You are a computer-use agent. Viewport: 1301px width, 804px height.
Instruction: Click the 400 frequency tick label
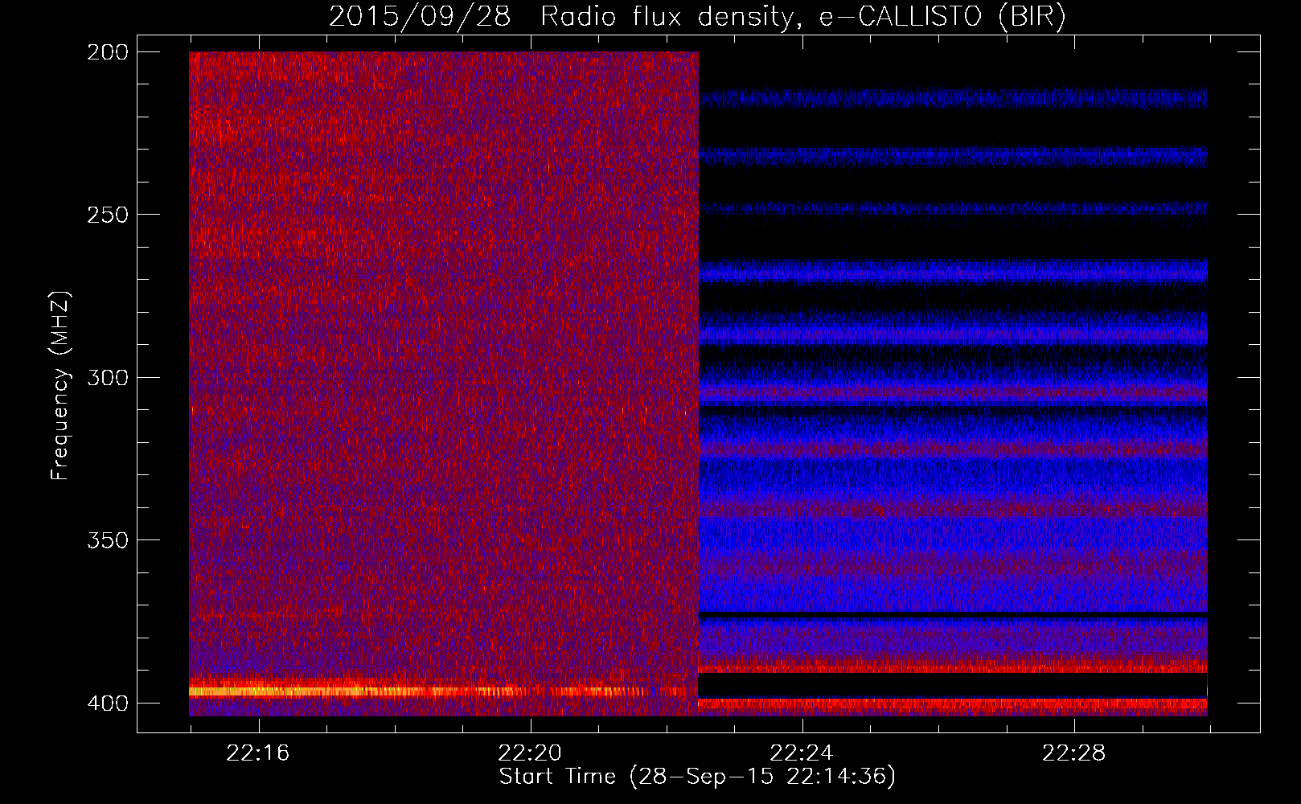(x=108, y=703)
